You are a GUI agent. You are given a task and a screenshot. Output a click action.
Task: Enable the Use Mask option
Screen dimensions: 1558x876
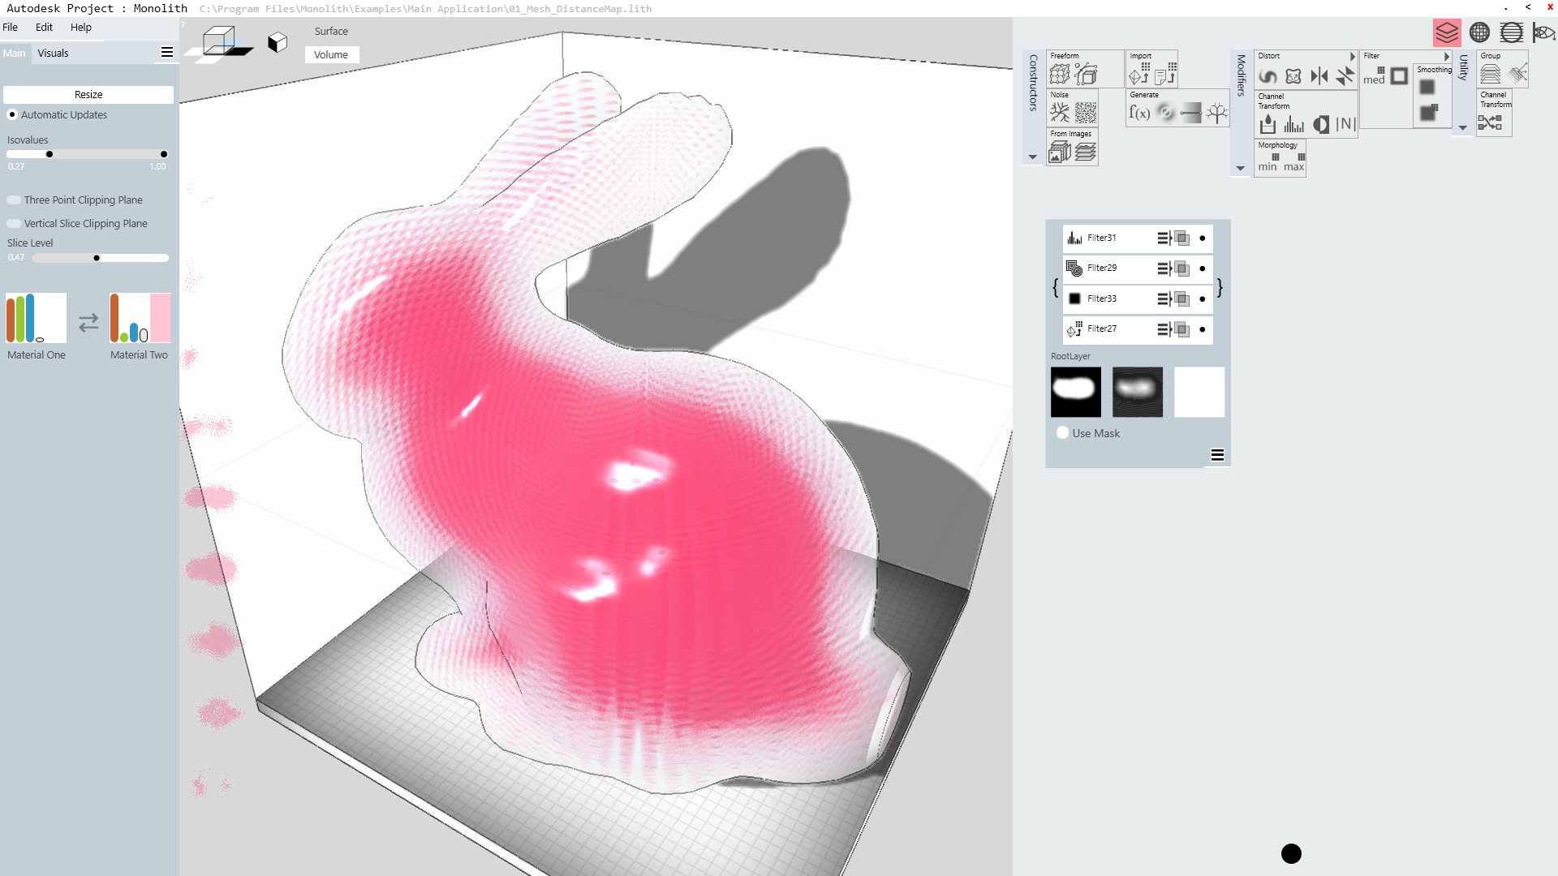click(1063, 433)
